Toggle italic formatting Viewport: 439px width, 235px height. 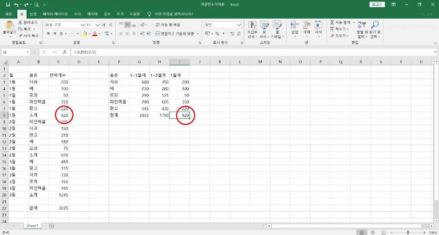point(54,34)
